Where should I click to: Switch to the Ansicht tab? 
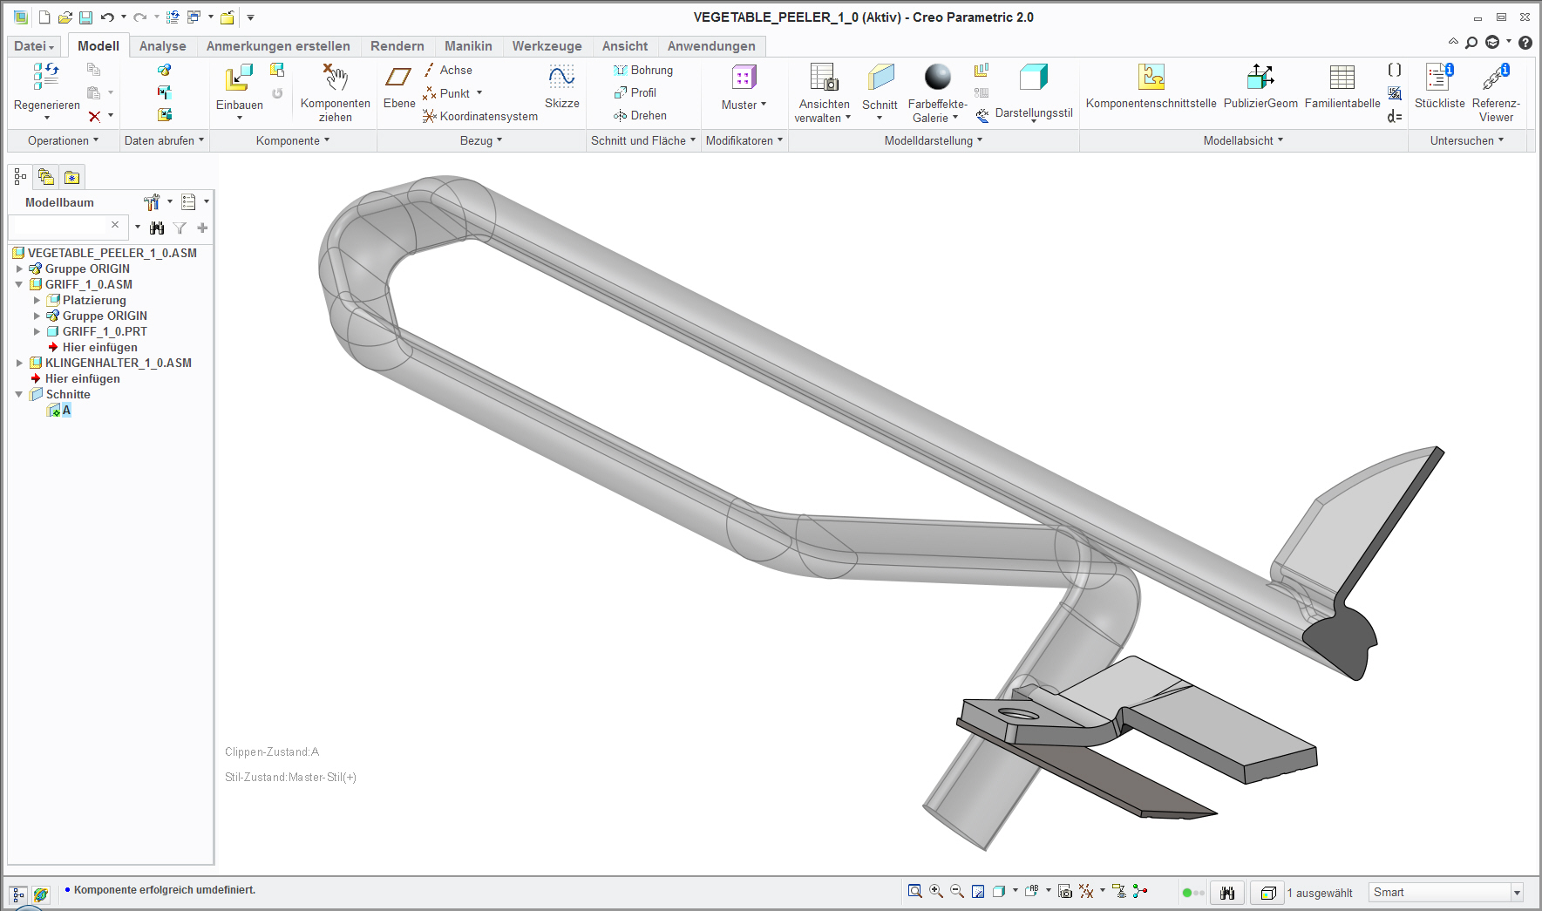coord(625,46)
